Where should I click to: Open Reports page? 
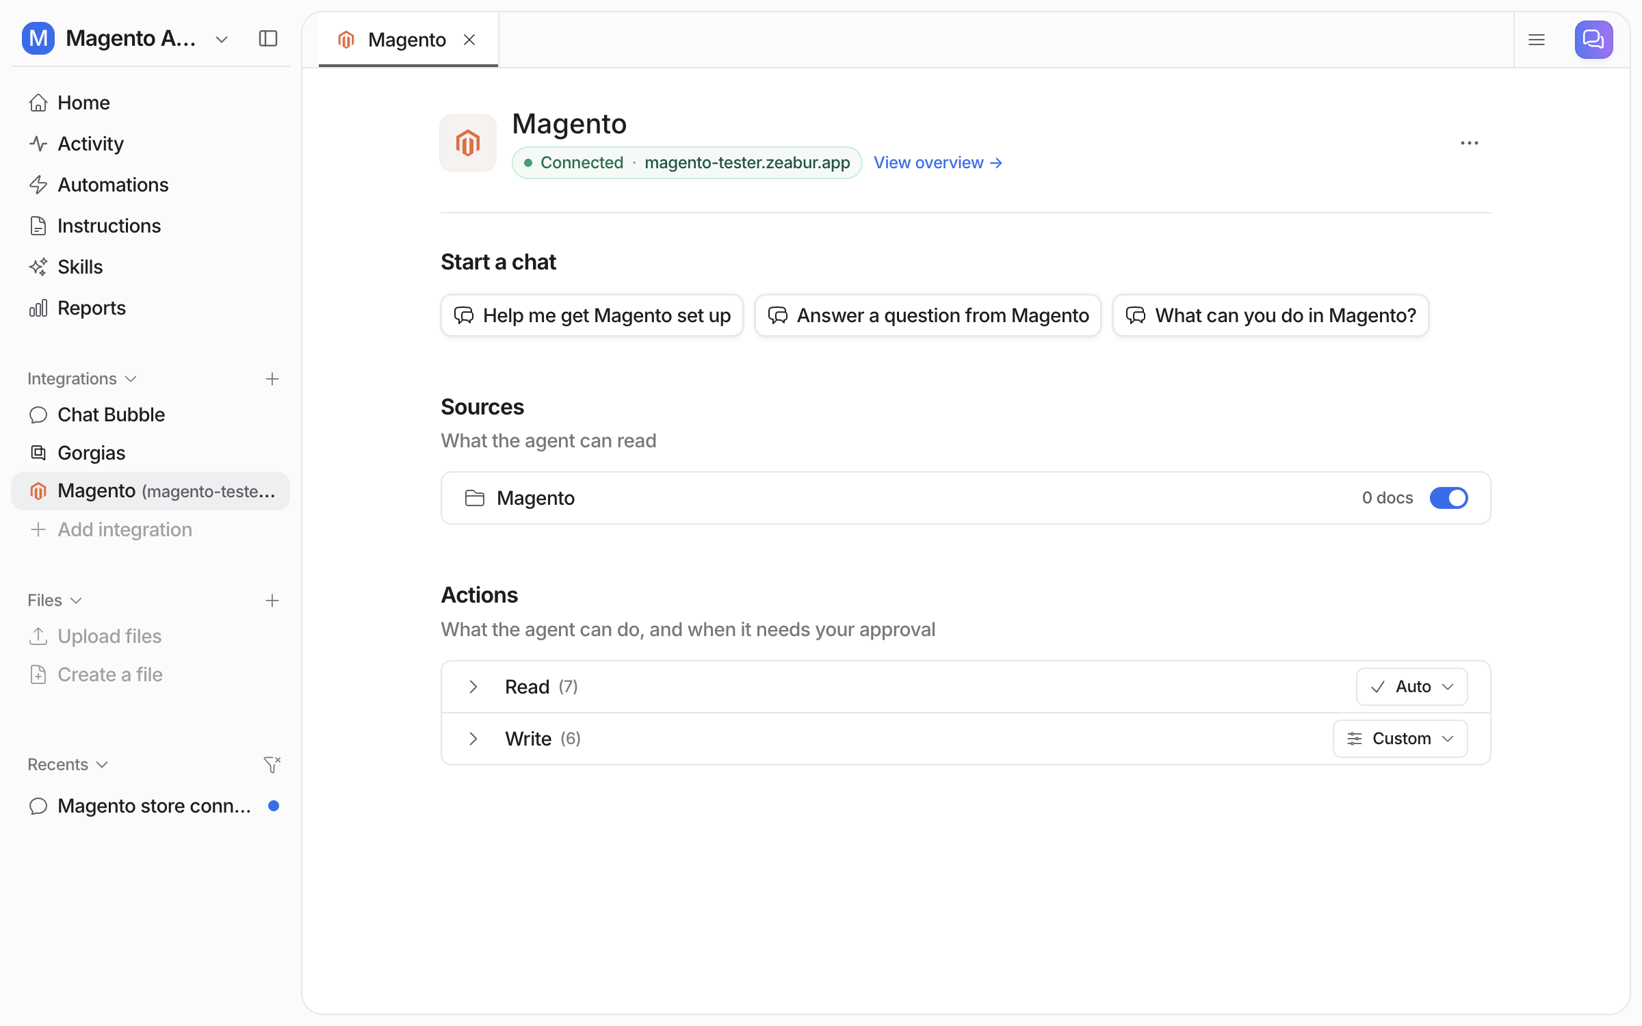[151, 308]
